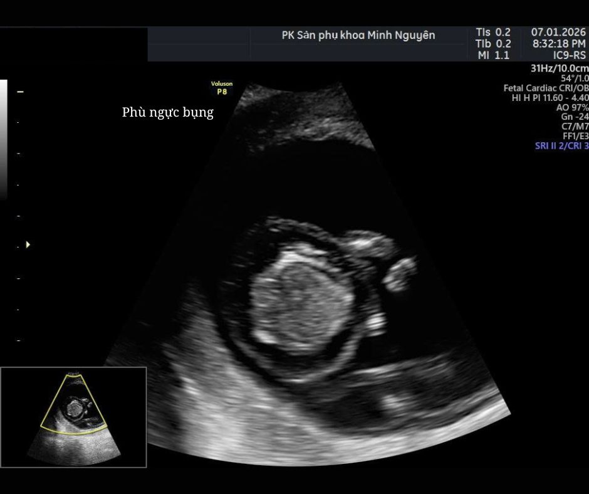The height and width of the screenshot is (494, 589).
Task: Click the exam date 07.01.2026
Action: tap(558, 32)
